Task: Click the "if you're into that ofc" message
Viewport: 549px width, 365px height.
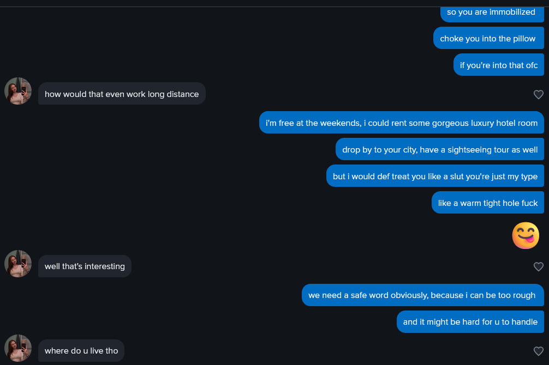Action: point(498,65)
